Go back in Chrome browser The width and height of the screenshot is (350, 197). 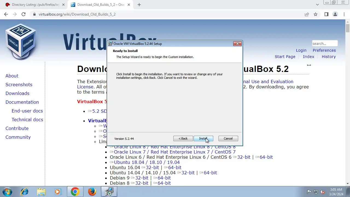pos(6,14)
